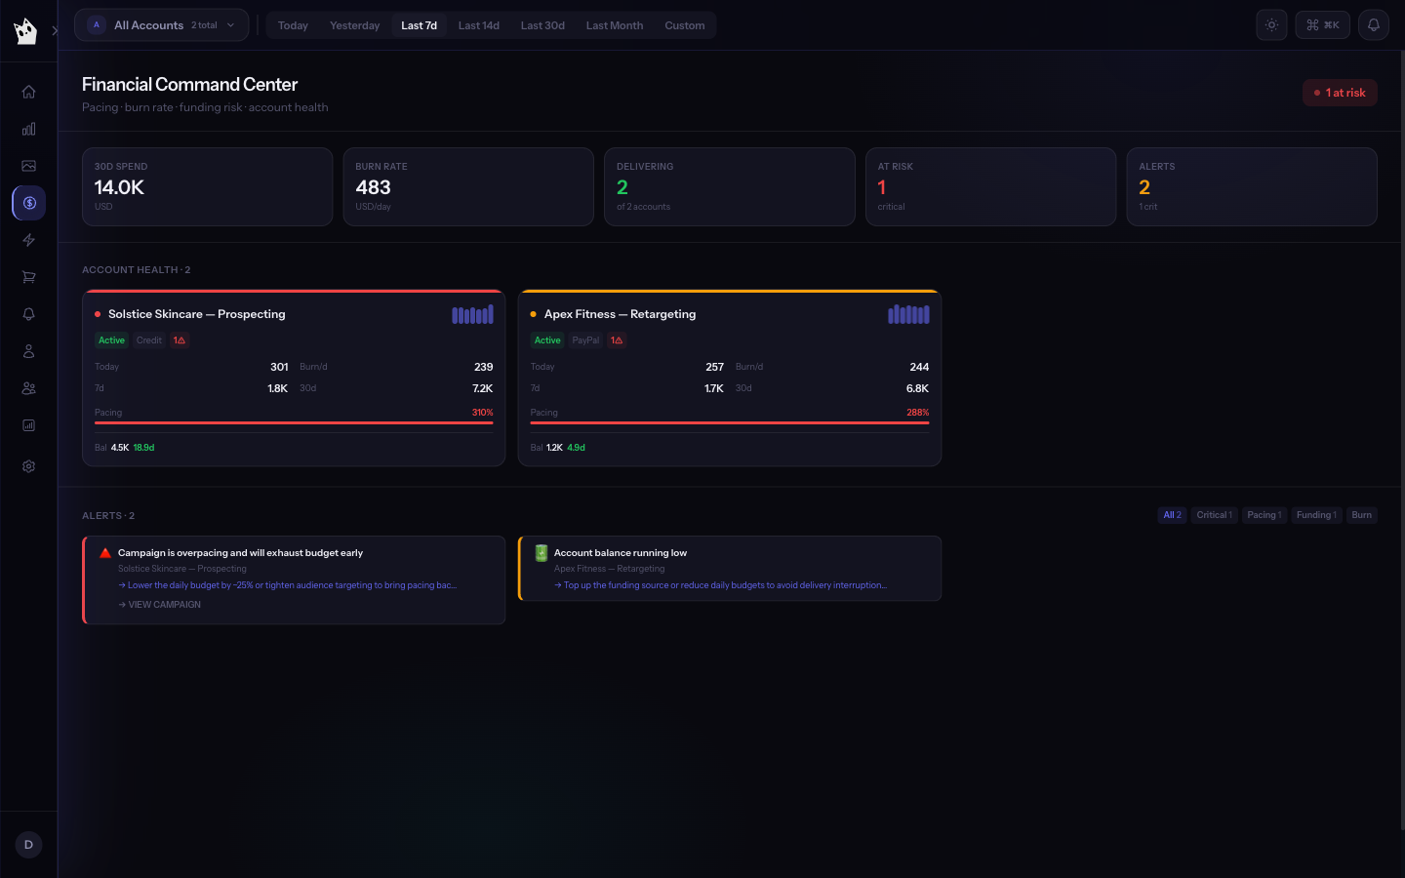Select the Yesterday date range

[354, 25]
